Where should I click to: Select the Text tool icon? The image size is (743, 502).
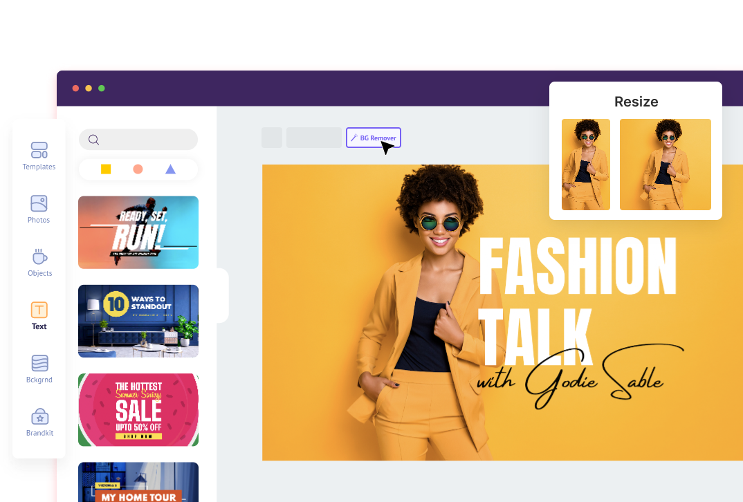pos(39,310)
